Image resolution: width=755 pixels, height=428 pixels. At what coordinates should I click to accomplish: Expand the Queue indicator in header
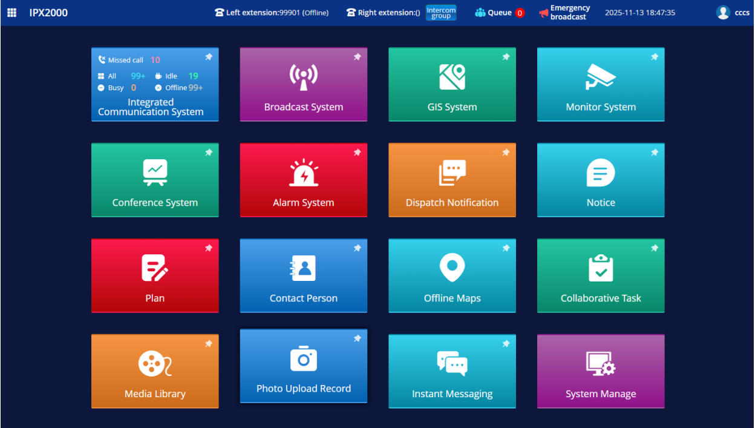pos(500,13)
